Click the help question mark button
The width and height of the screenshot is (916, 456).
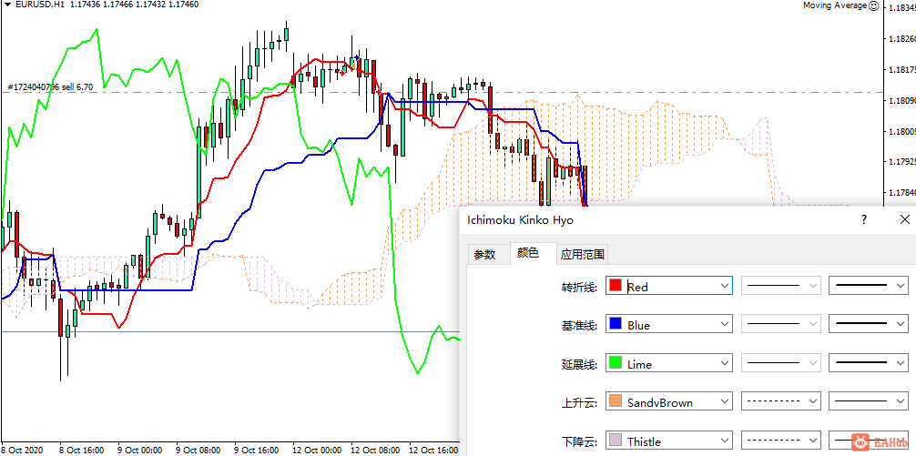coord(864,219)
